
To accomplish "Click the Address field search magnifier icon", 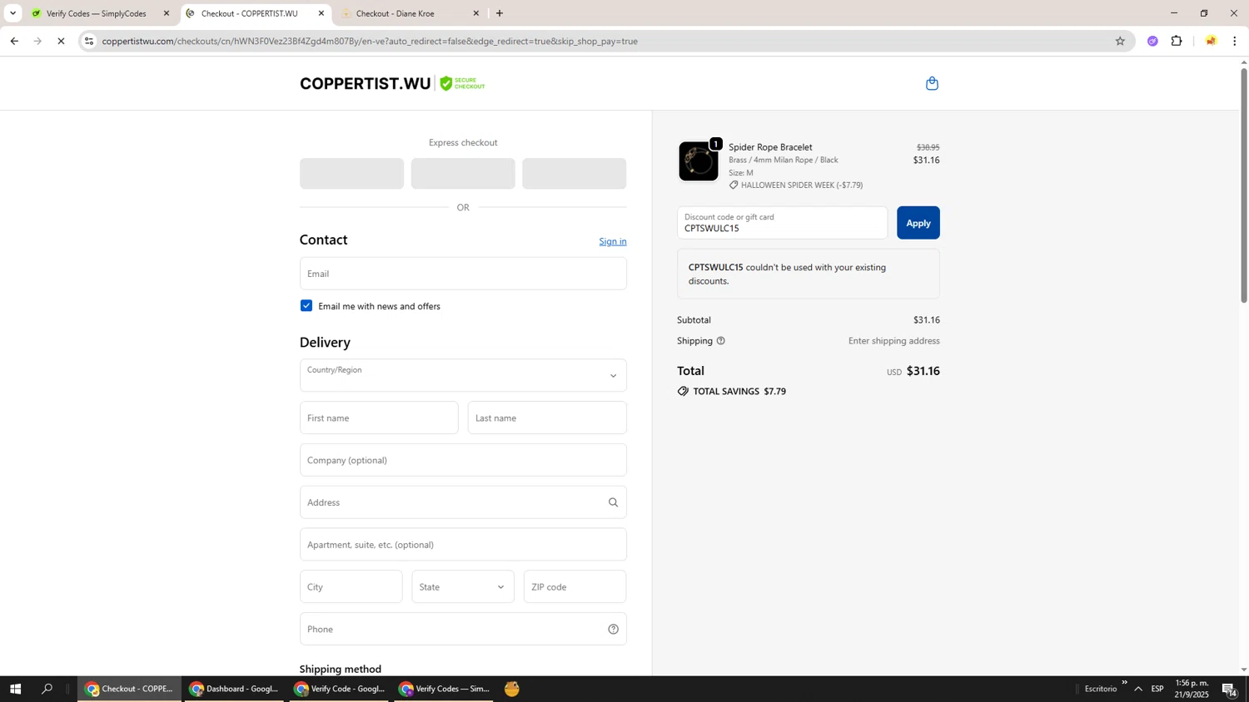I will click(x=613, y=502).
